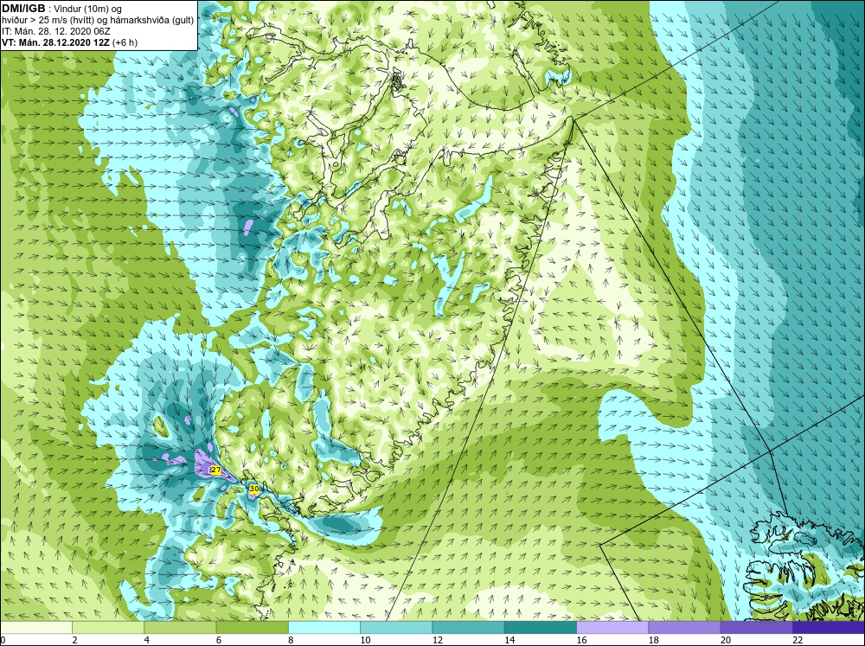The height and width of the screenshot is (646, 865).
Task: Select the 0–2 m/s palest legend swatch
Action: pos(36,628)
